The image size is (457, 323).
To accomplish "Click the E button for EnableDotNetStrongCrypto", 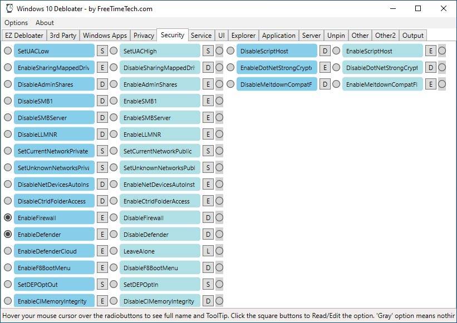I will tap(325, 67).
